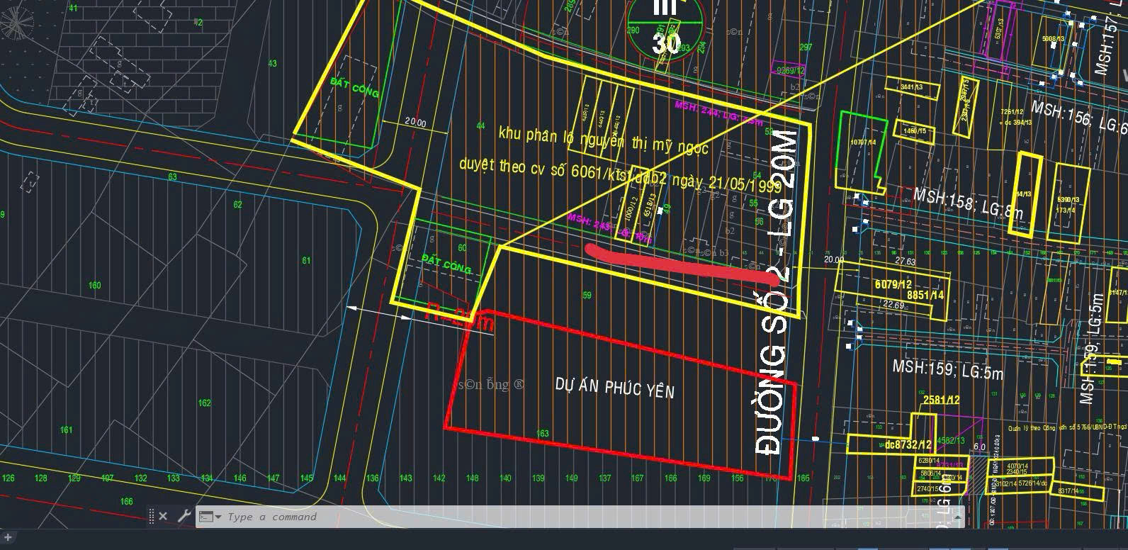Pick the red 'R=20m' radius annotation
This screenshot has width=1128, height=550.
pyautogui.click(x=460, y=320)
